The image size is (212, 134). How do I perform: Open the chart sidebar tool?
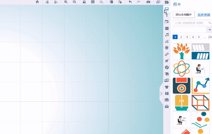pos(167,41)
